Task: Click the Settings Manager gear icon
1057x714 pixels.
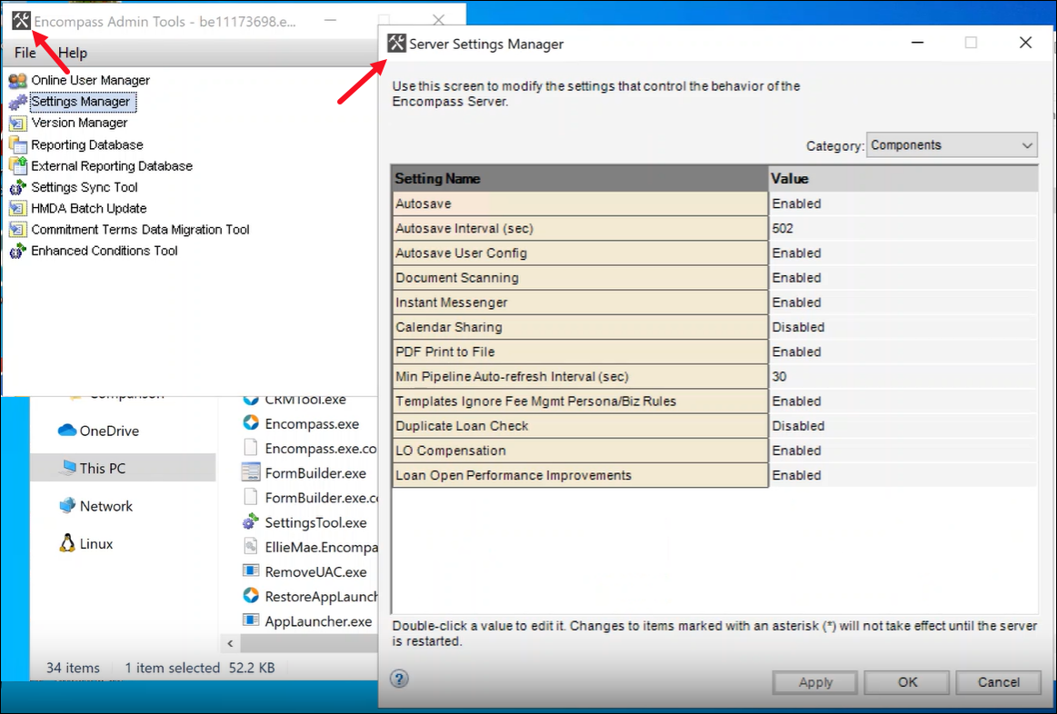Action: (x=17, y=102)
